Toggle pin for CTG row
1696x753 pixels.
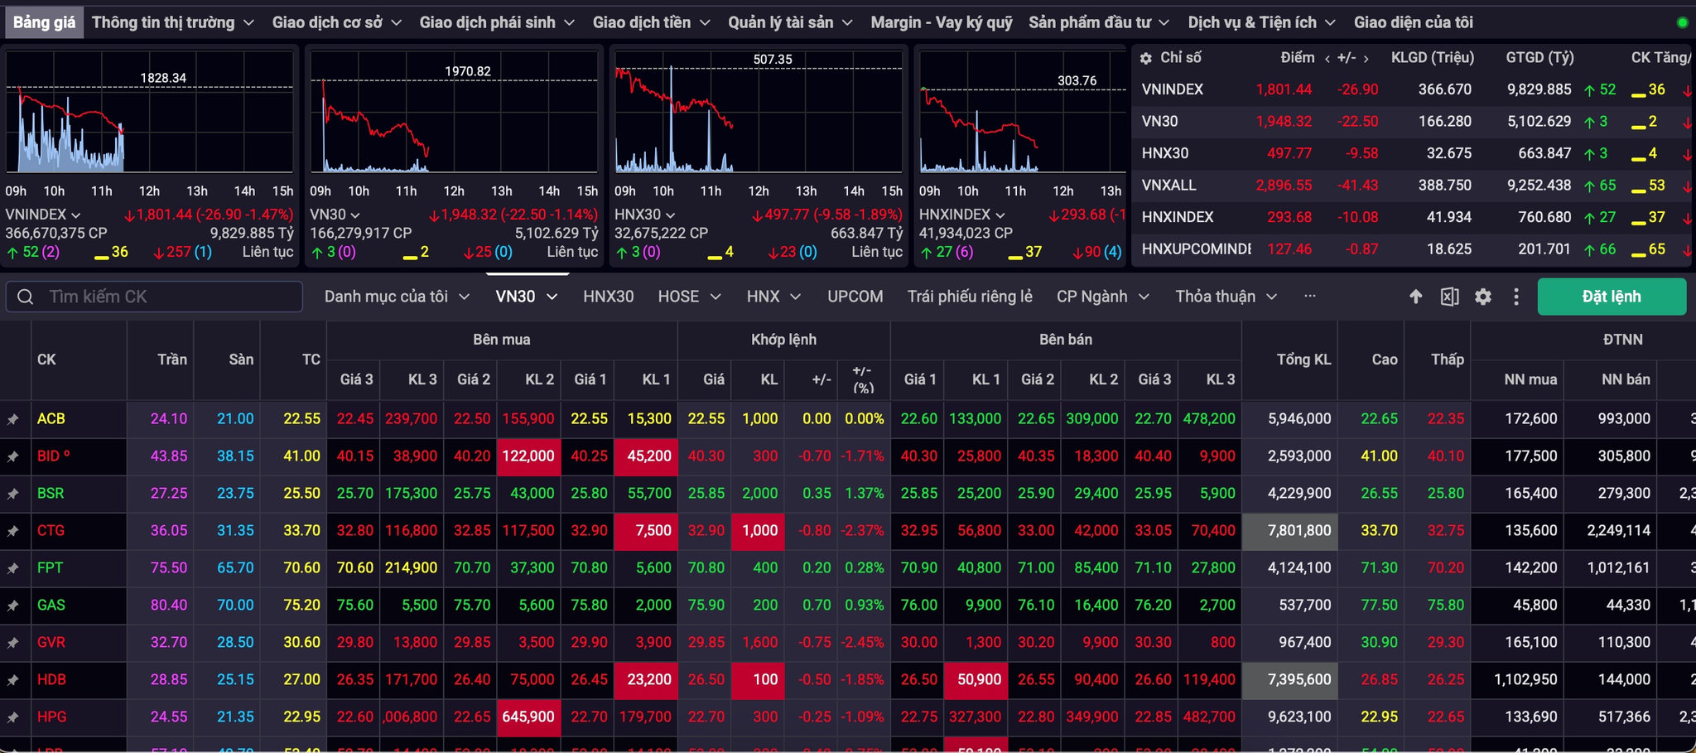click(13, 531)
